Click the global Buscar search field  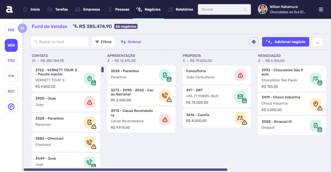tap(224, 9)
